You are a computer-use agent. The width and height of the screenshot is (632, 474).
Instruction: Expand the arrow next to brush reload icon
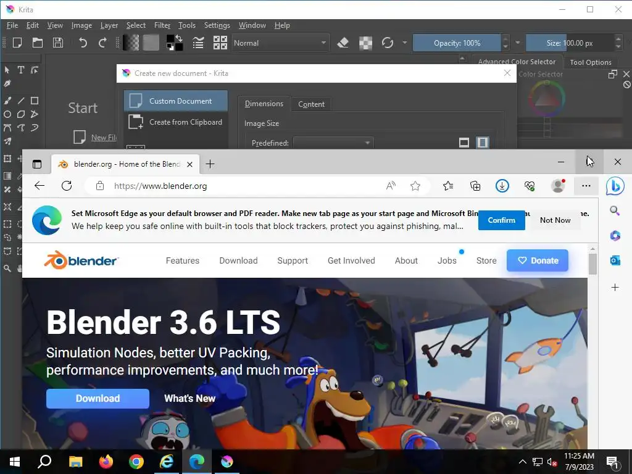tap(404, 43)
